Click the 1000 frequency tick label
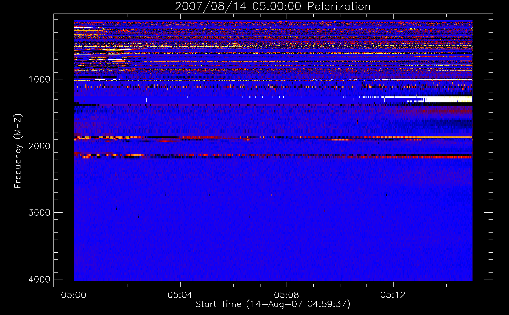509x315 pixels. click(39, 79)
